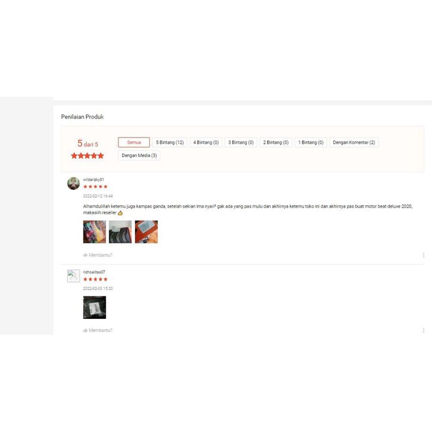Open more options for ridhoalitas07's review
The height and width of the screenshot is (432, 432).
pyautogui.click(x=424, y=330)
